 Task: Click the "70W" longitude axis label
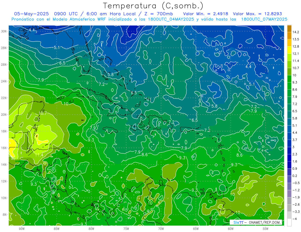[x=161, y=229]
